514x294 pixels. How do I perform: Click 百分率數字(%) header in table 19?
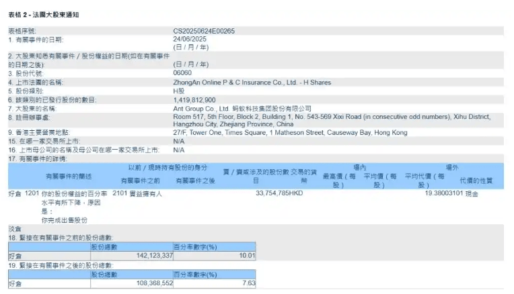coord(195,275)
